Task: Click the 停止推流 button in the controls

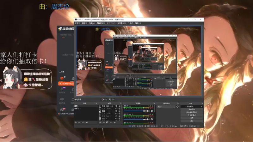Action: coord(190,107)
